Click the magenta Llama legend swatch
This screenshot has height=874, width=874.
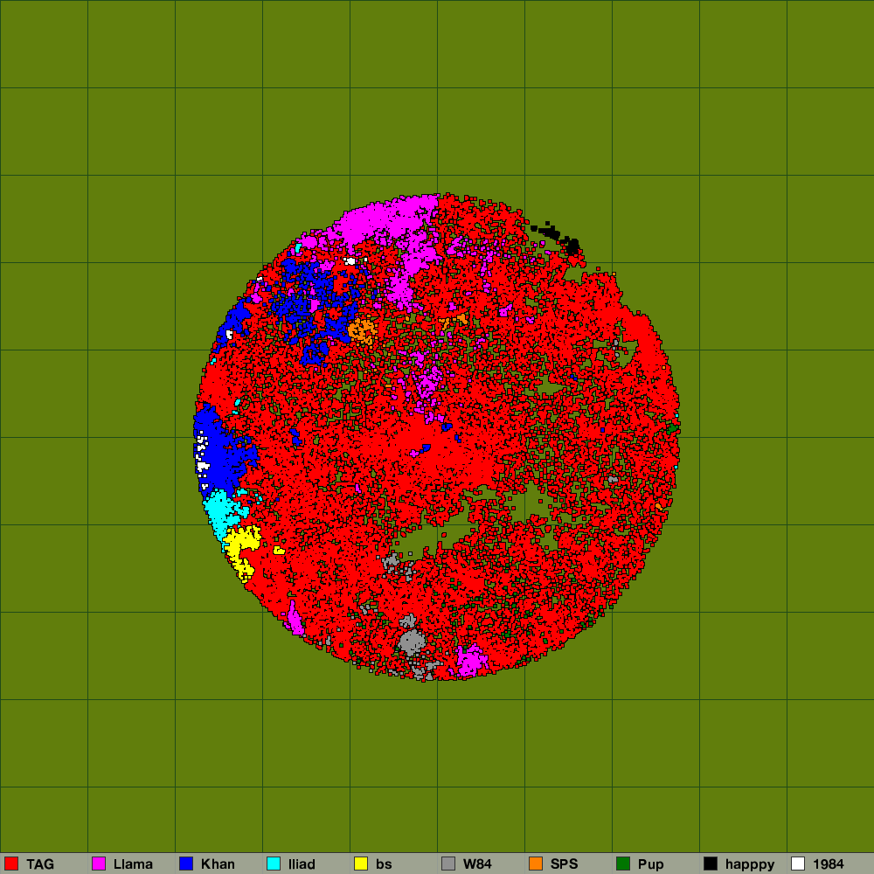(99, 864)
